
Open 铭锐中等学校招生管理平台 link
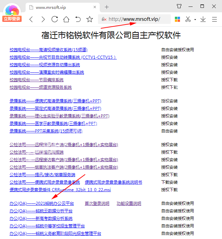[47, 226]
